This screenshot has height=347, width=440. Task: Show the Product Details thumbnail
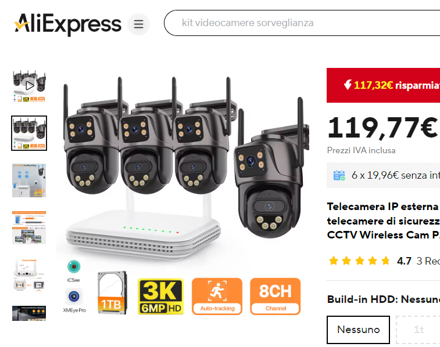pos(29,275)
